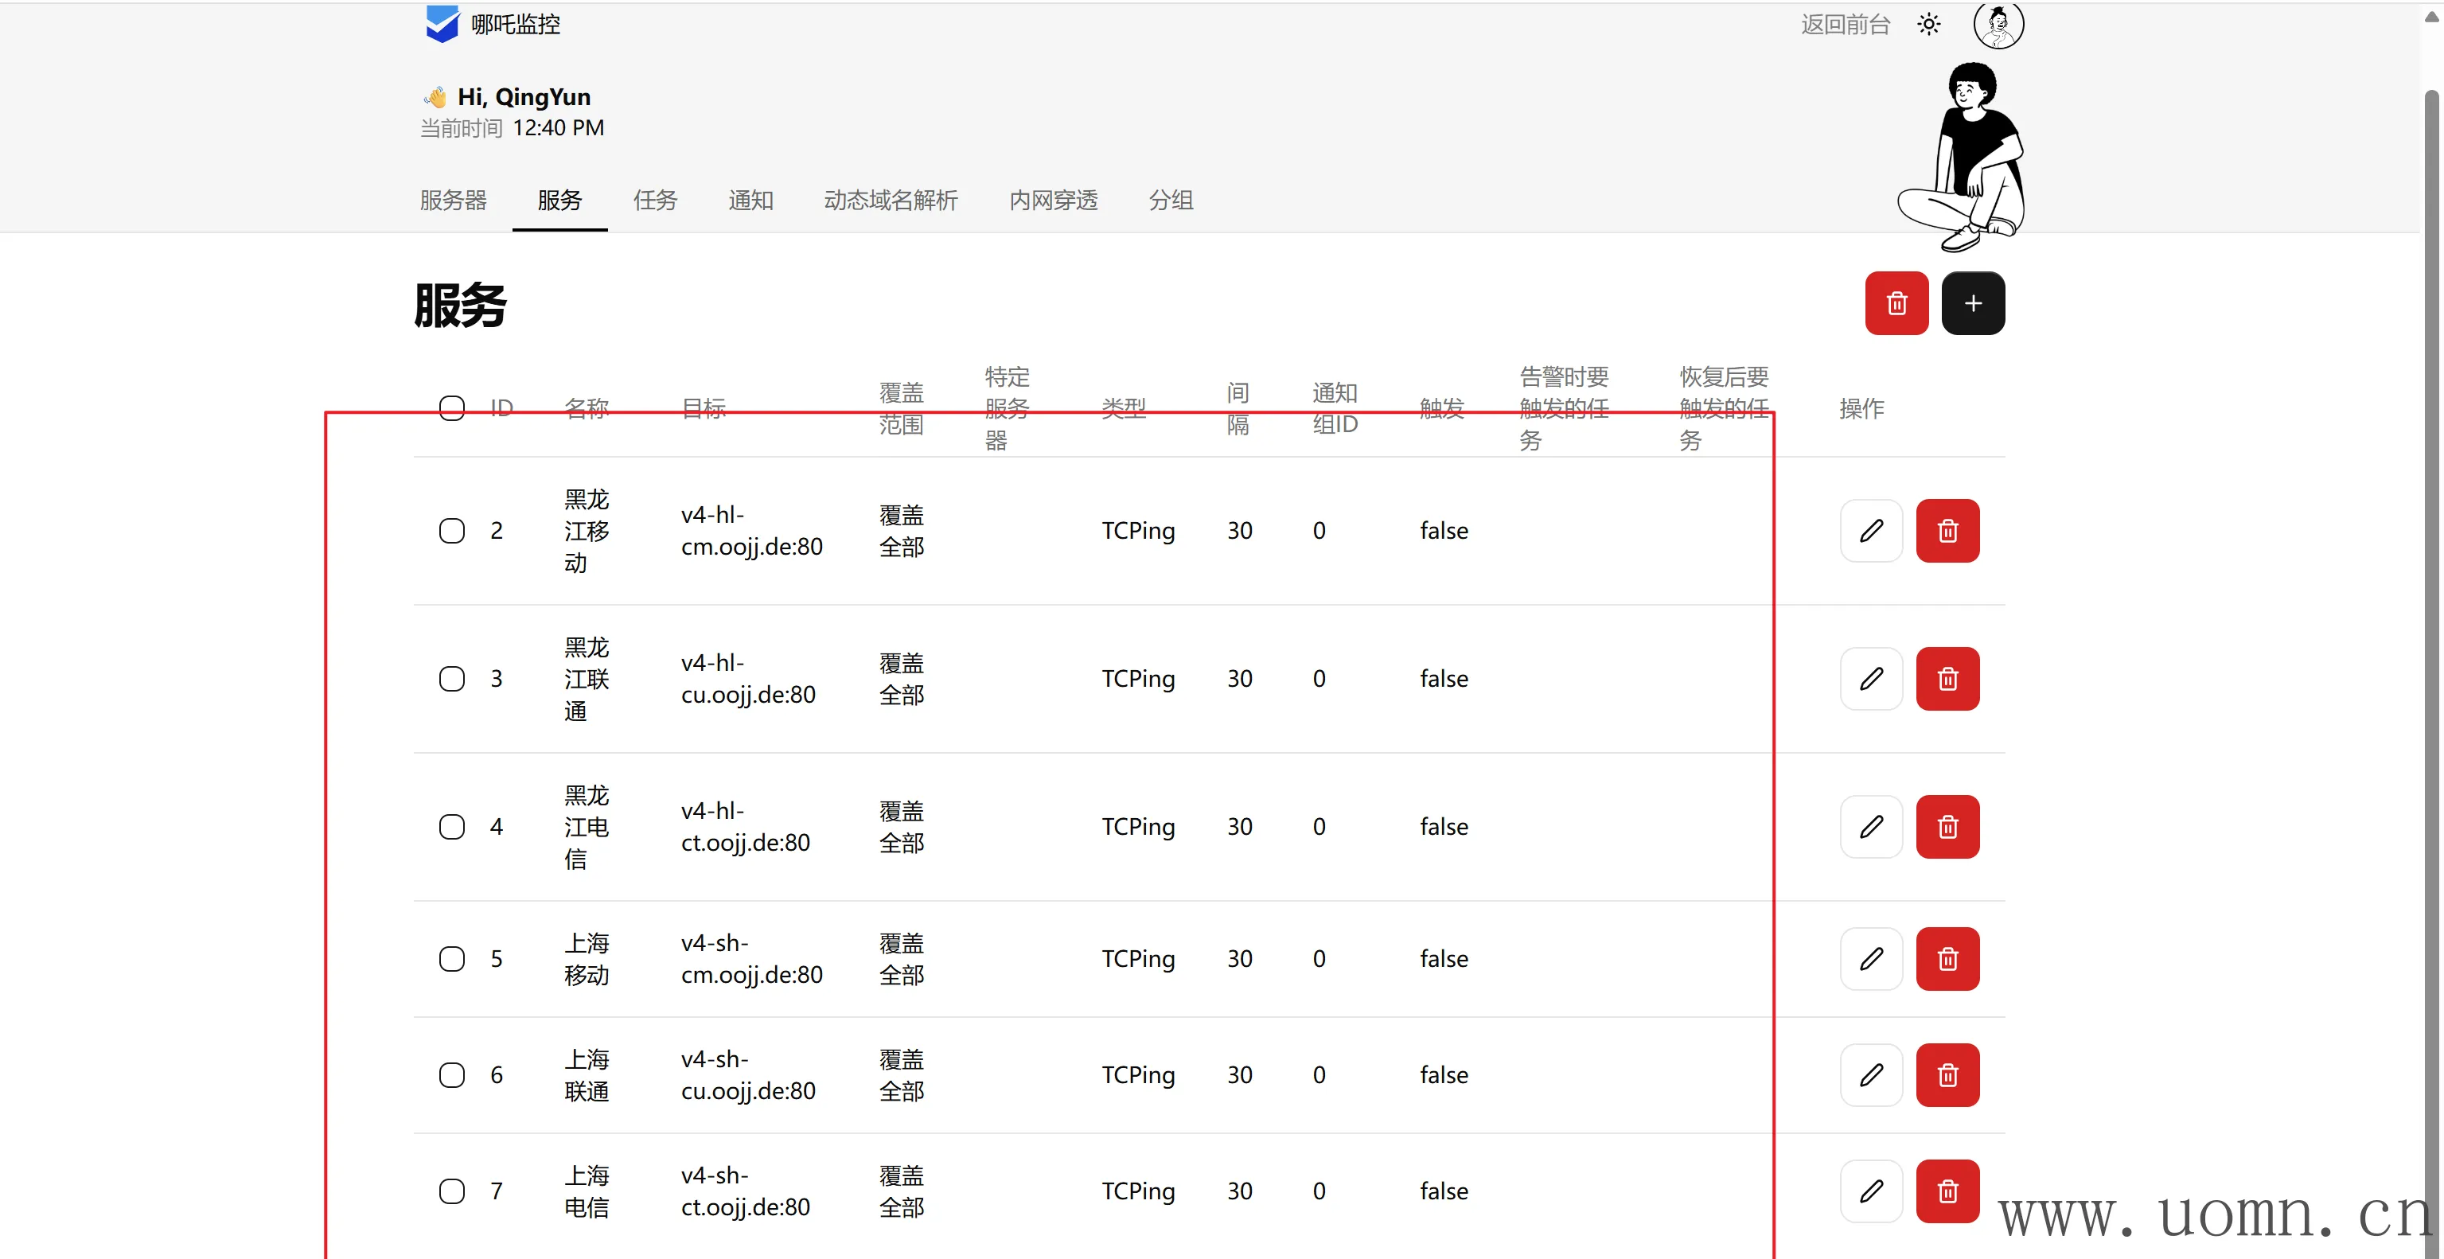Delete the 黑龙江联通 service row
This screenshot has width=2444, height=1259.
tap(1947, 678)
